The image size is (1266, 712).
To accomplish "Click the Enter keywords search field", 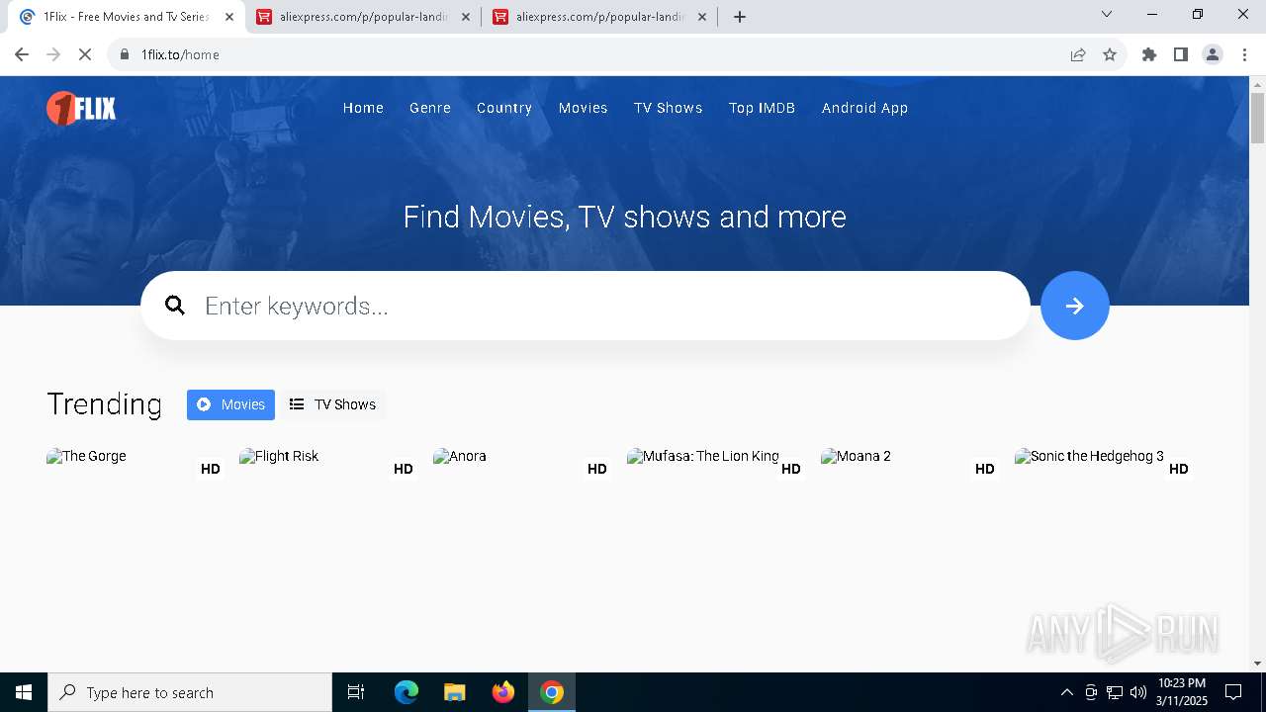I will (x=586, y=306).
